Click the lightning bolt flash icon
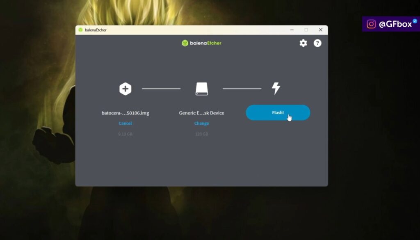 tap(276, 88)
